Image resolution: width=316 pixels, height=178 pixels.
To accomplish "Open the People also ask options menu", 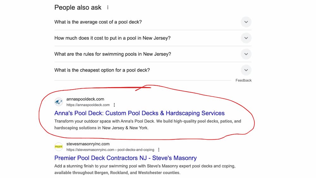I will 108,8.
